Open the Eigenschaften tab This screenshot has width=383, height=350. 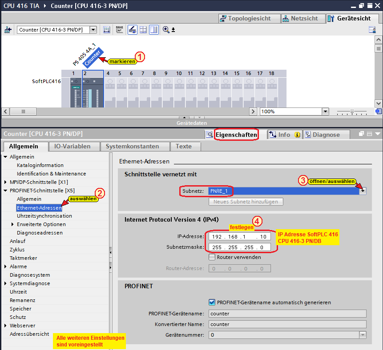coord(236,135)
